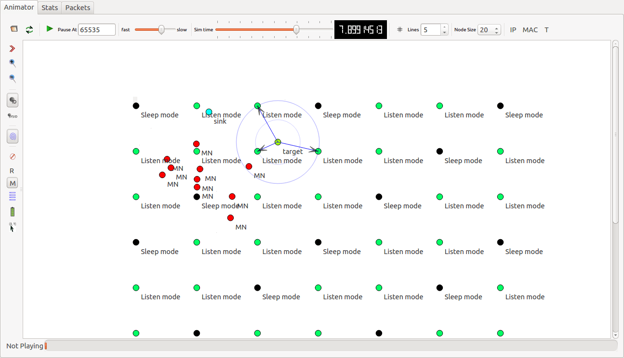Zoom out with the minus magnifier

pyautogui.click(x=13, y=78)
